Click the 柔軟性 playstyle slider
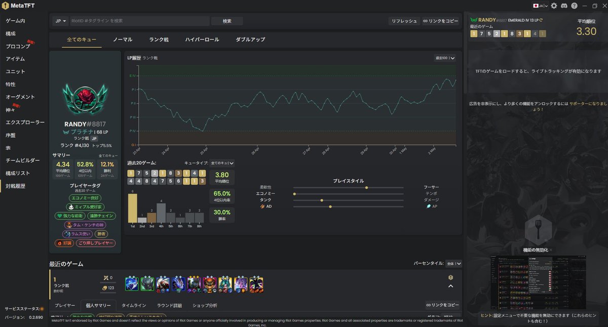The height and width of the screenshot is (327, 608). [349, 187]
